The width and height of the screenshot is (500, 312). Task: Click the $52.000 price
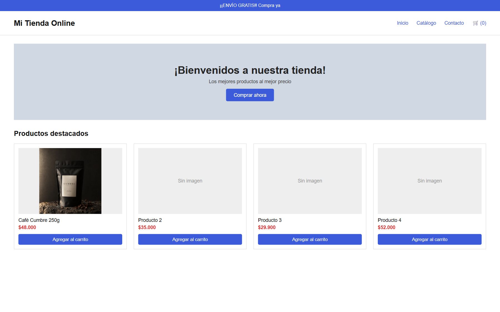(x=386, y=227)
